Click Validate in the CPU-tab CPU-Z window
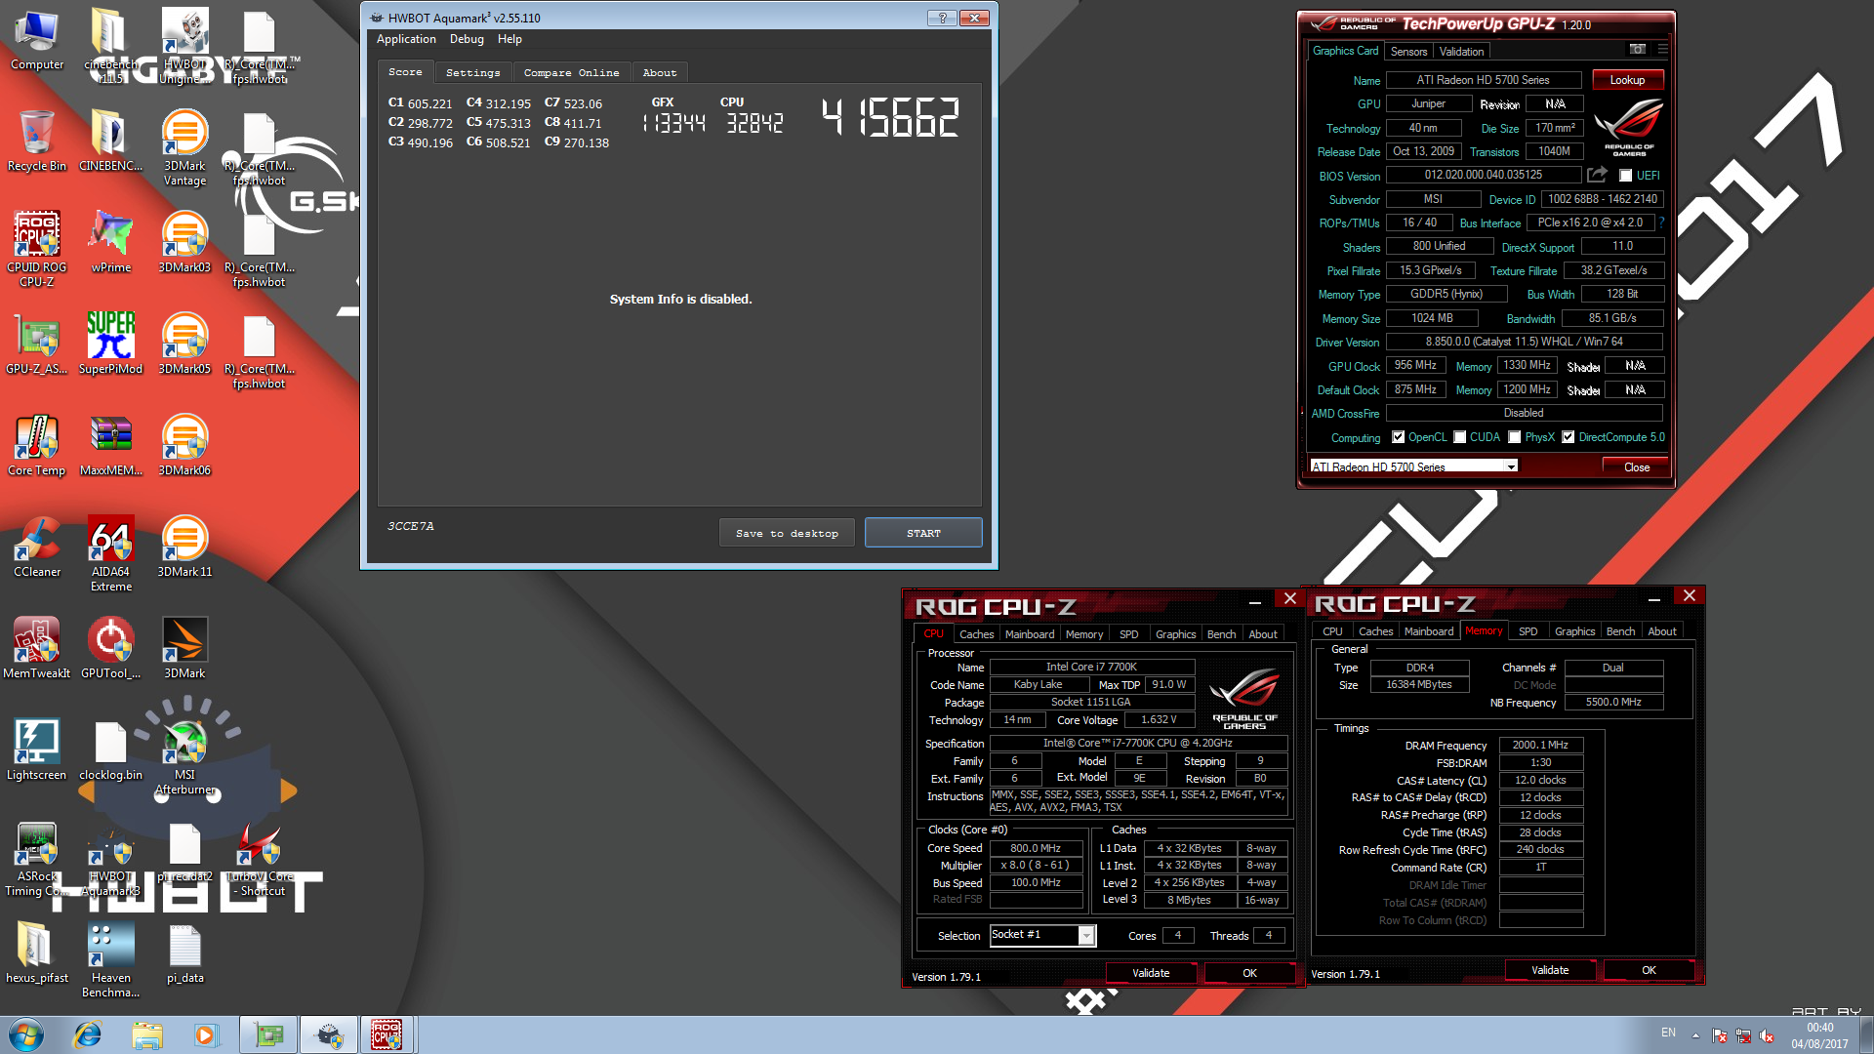The width and height of the screenshot is (1874, 1054). [1151, 973]
